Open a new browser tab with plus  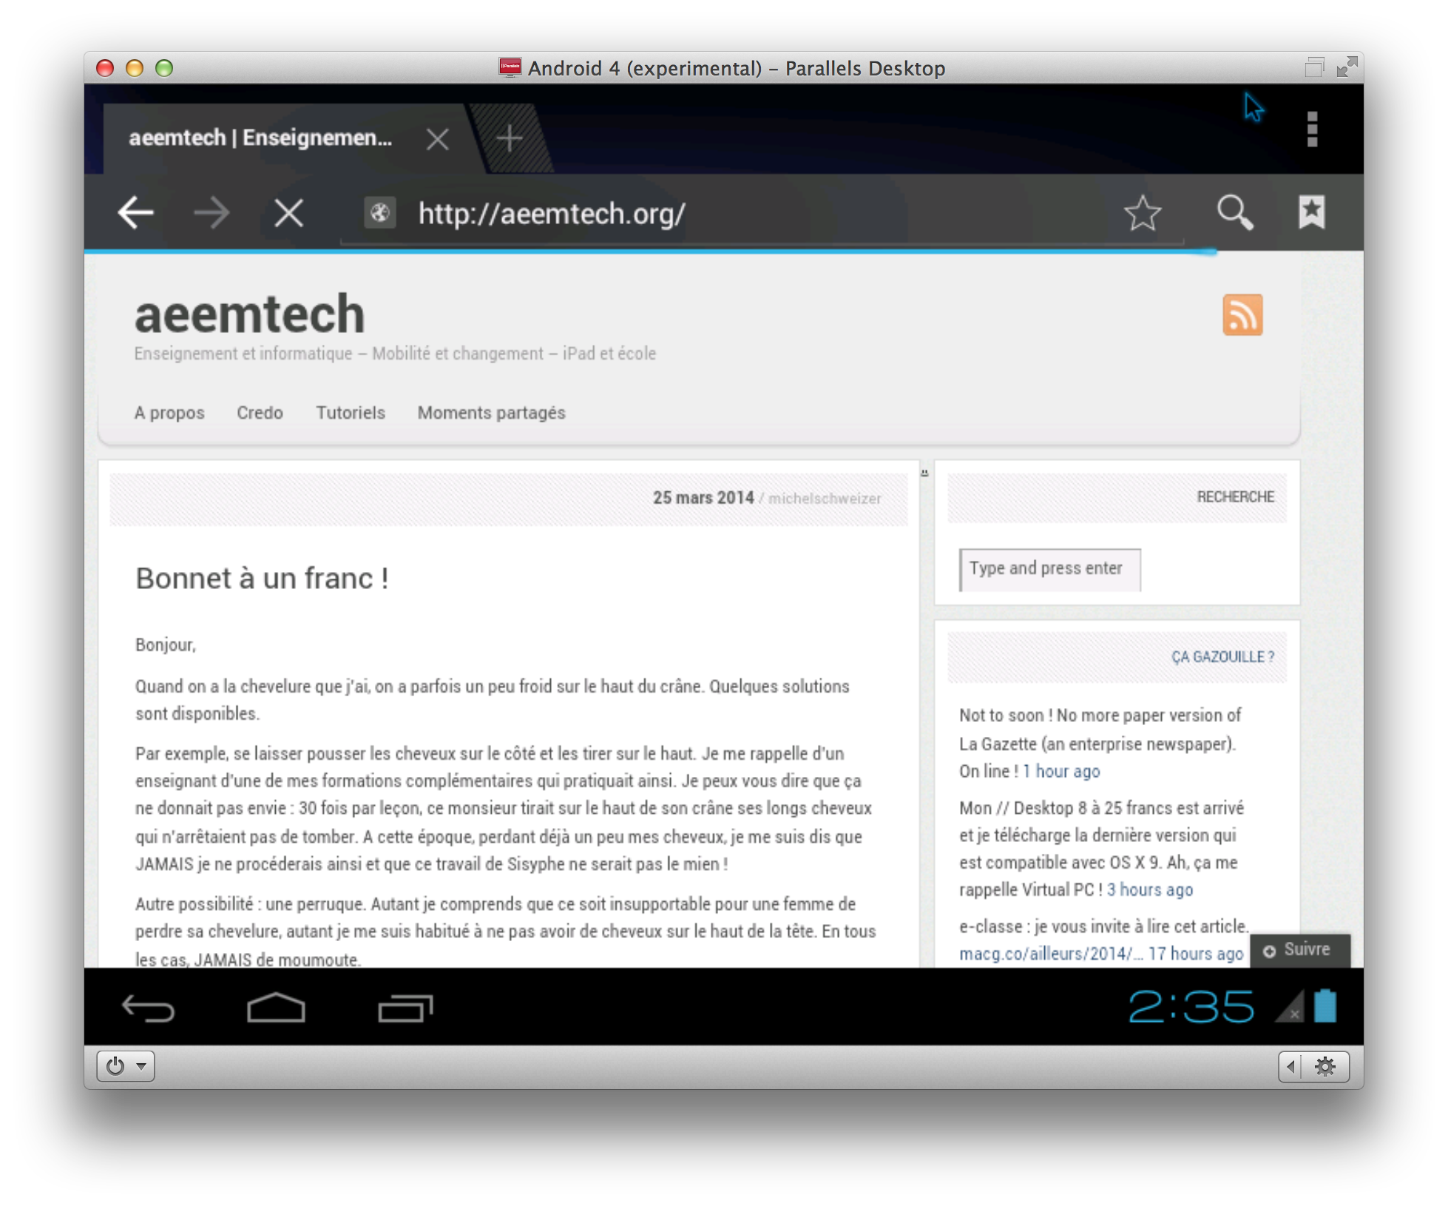pyautogui.click(x=510, y=138)
